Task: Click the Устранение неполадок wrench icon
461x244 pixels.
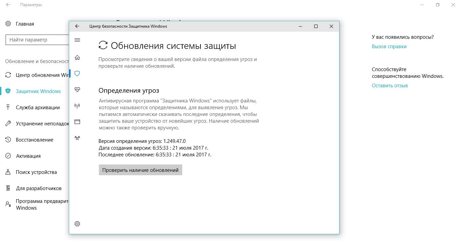Action: point(8,123)
